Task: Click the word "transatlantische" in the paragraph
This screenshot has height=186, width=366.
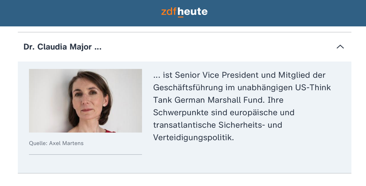Action: pos(184,125)
